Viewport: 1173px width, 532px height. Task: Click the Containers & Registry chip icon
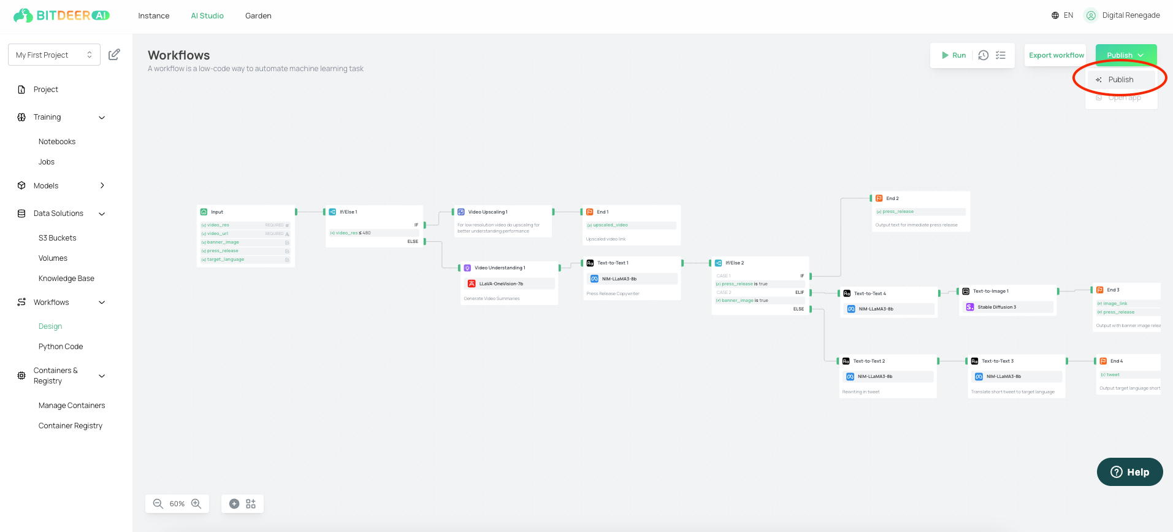point(21,376)
